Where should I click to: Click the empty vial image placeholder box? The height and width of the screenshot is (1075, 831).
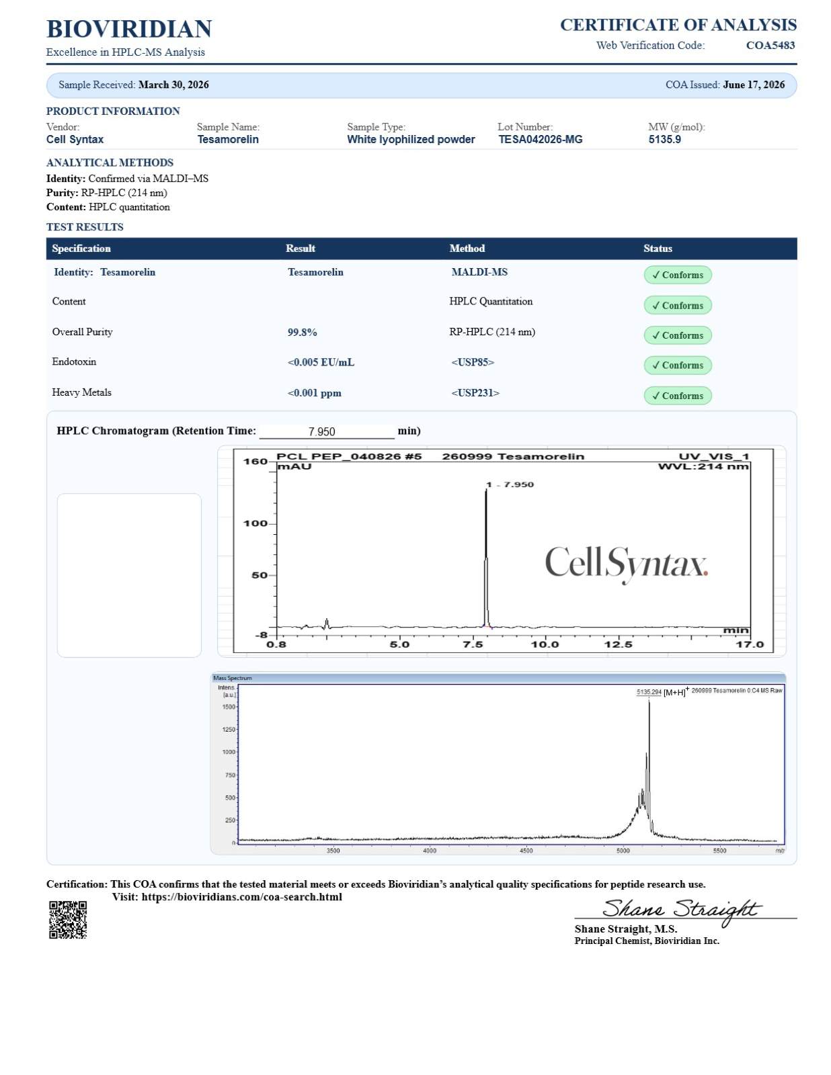129,575
